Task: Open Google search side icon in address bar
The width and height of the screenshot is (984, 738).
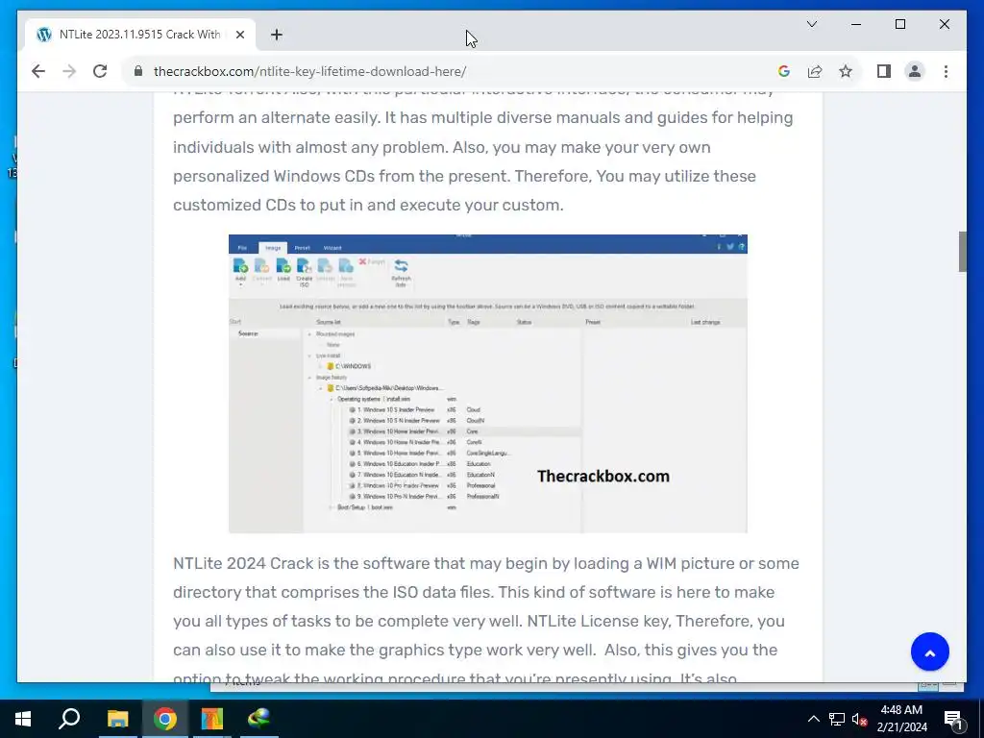Action: 784,71
